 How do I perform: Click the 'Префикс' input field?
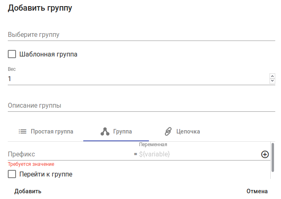pos(70,154)
